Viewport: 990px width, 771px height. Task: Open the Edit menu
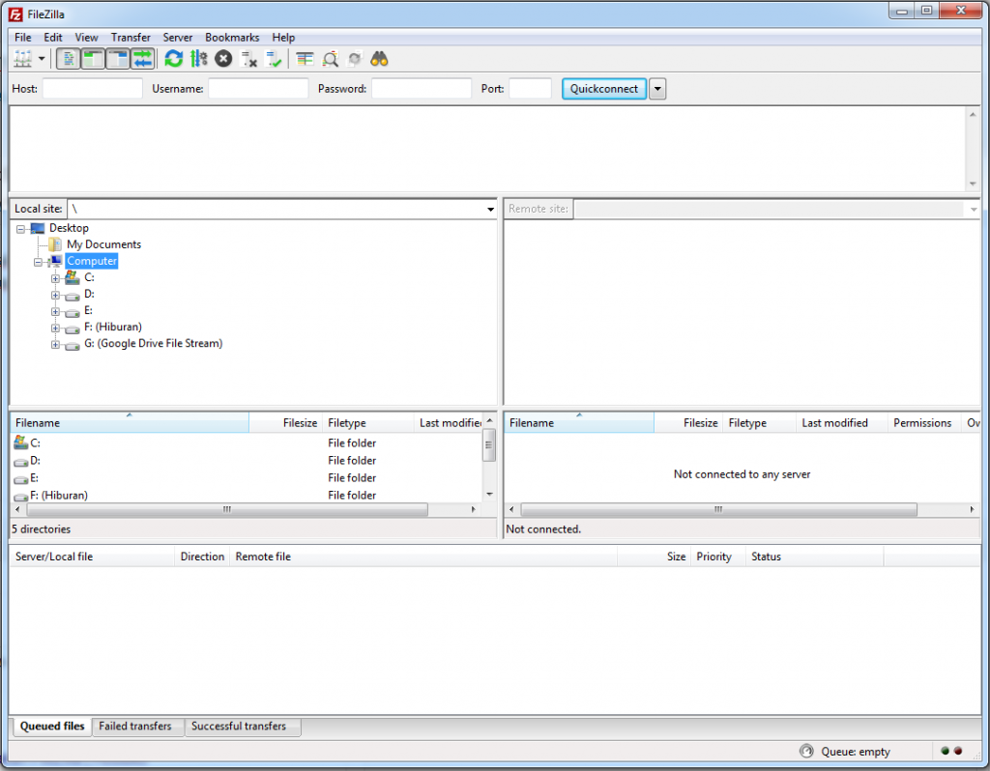tap(53, 38)
